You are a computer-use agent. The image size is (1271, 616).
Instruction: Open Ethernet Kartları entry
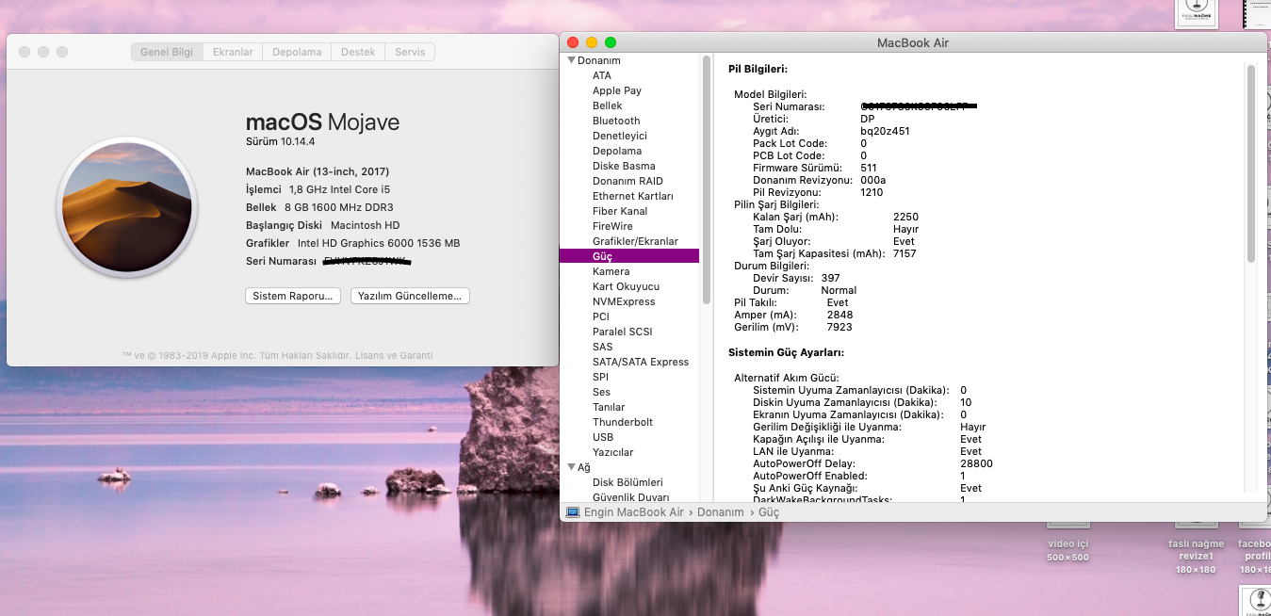tap(633, 196)
